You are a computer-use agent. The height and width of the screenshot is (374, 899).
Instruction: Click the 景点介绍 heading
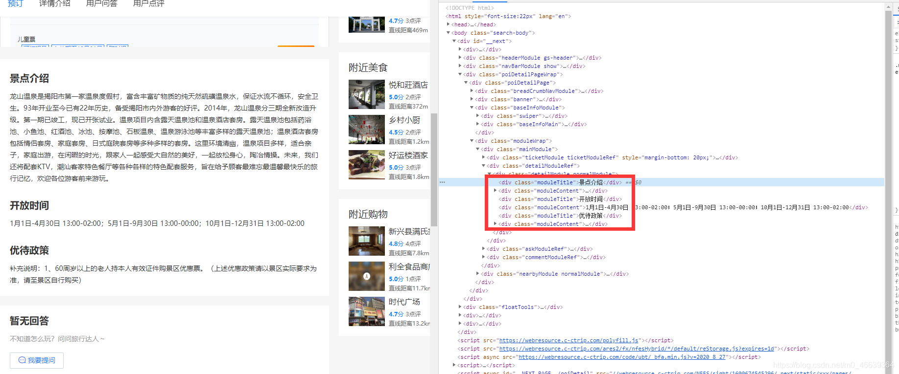29,78
